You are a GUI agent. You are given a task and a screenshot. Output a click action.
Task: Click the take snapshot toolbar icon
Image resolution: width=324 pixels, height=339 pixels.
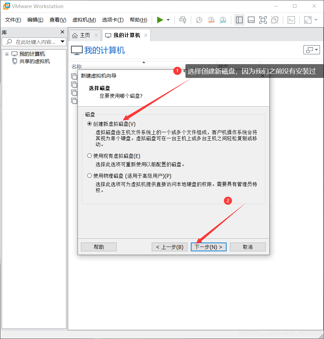tap(199, 20)
